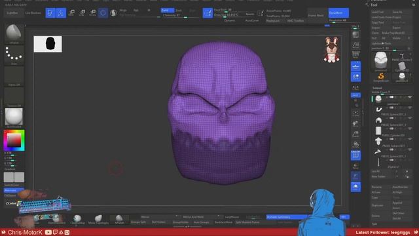Click the Rotate view icon on right shelf
This screenshot has width=419, height=236.
(355, 145)
